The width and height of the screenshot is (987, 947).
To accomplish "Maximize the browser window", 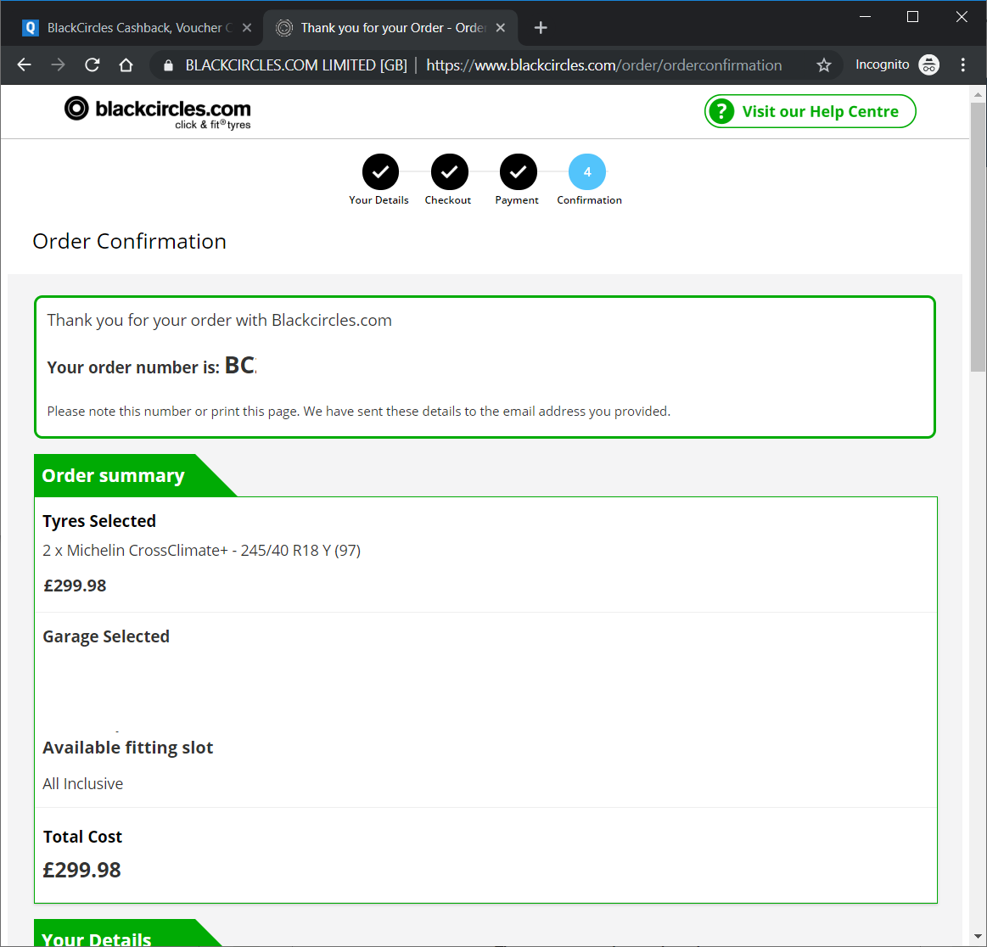I will [912, 17].
